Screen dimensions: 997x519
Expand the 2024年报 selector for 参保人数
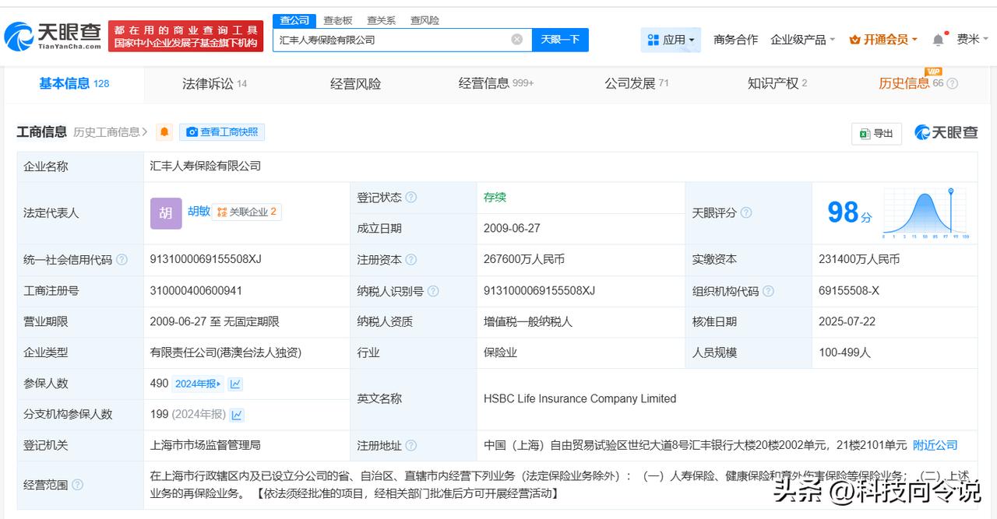coord(198,384)
